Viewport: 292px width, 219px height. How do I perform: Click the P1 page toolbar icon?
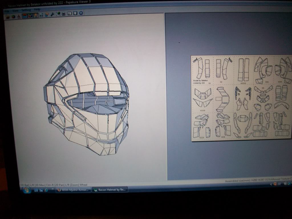[x=41, y=15]
